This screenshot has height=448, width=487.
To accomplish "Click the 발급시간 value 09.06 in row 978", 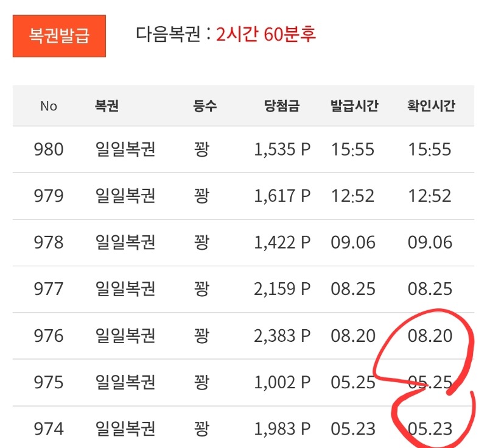I will [353, 243].
